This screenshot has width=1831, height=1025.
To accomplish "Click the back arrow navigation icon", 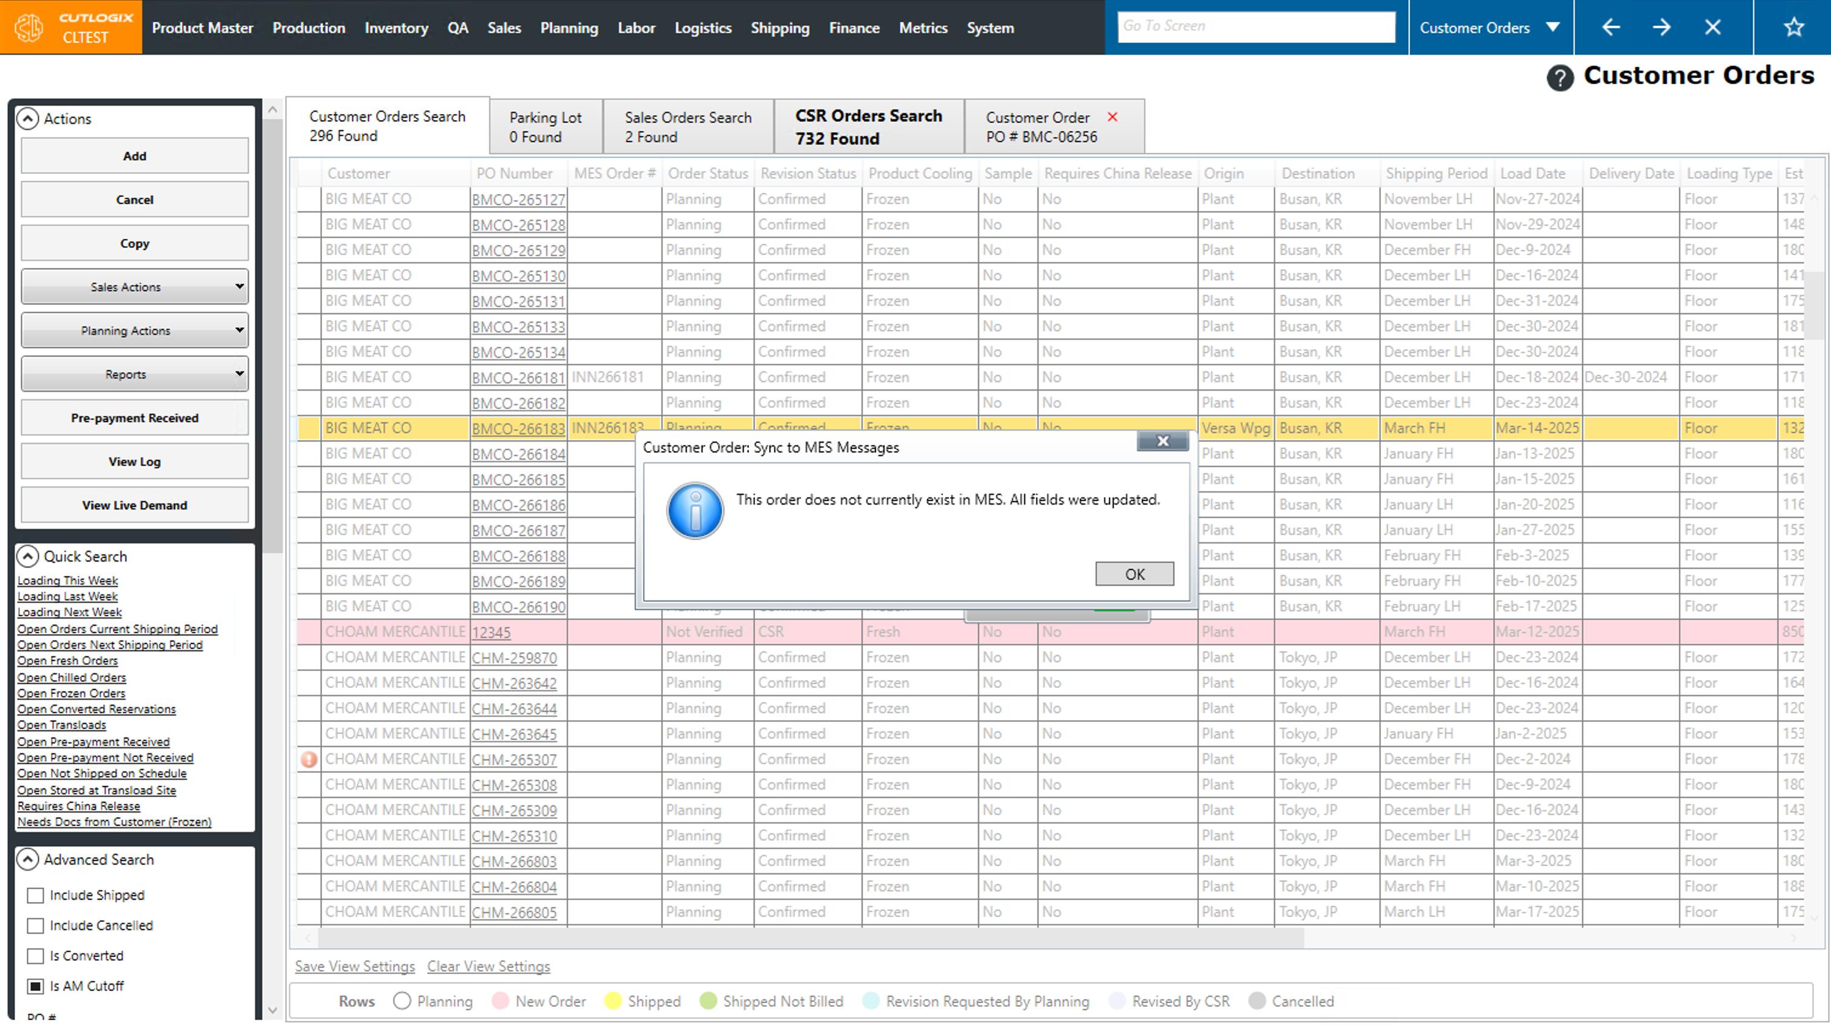I will click(x=1611, y=28).
